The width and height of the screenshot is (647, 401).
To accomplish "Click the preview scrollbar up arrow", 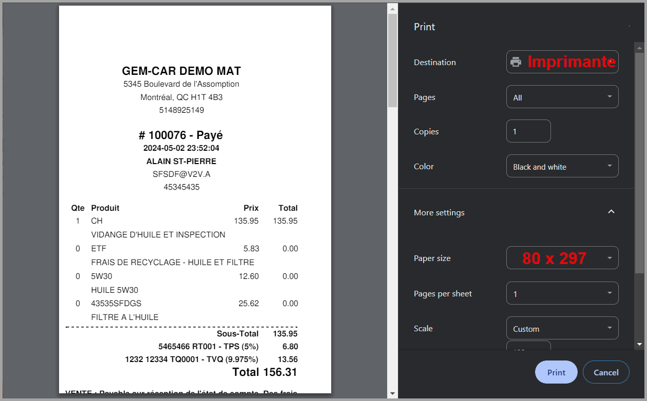I will click(x=392, y=9).
